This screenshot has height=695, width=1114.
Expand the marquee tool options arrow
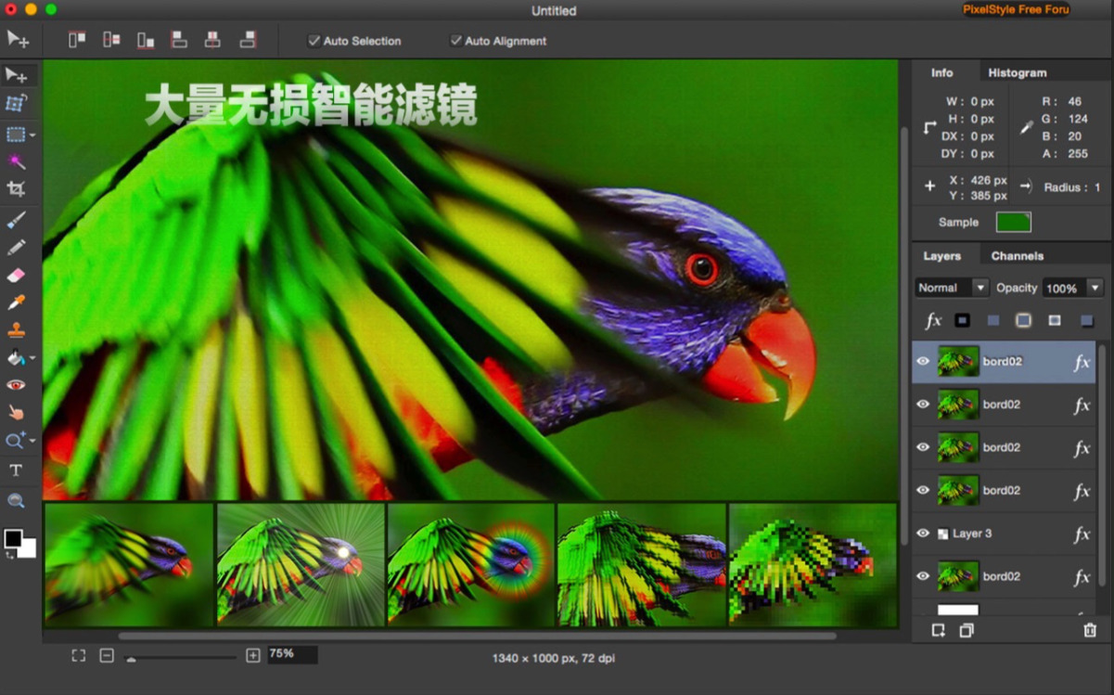(x=32, y=135)
